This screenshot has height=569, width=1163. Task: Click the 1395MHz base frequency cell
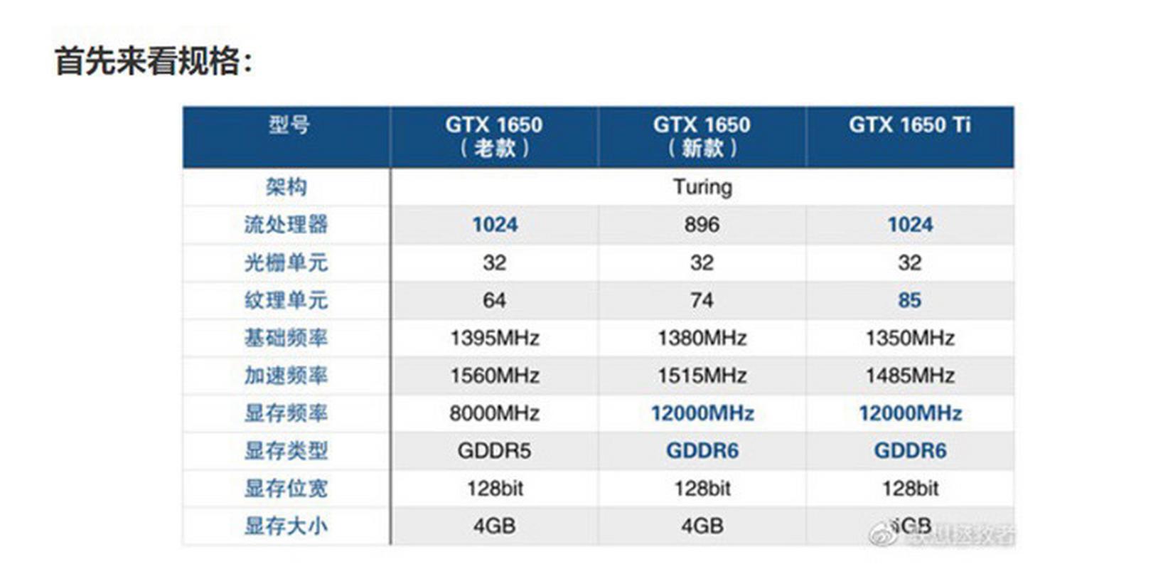494,338
